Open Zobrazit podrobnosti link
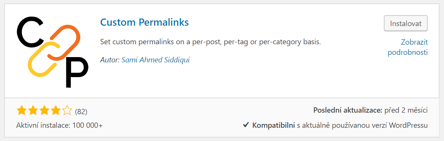The height and width of the screenshot is (141, 444). click(x=408, y=47)
